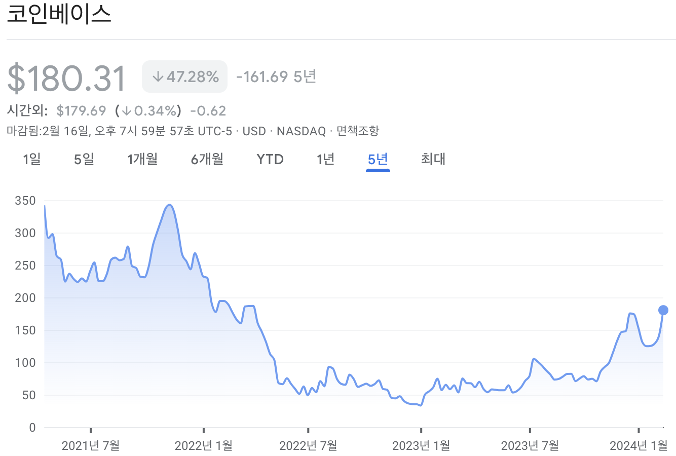Click the 200 y-axis label
Viewport: 676px width, 456px height.
click(x=25, y=298)
